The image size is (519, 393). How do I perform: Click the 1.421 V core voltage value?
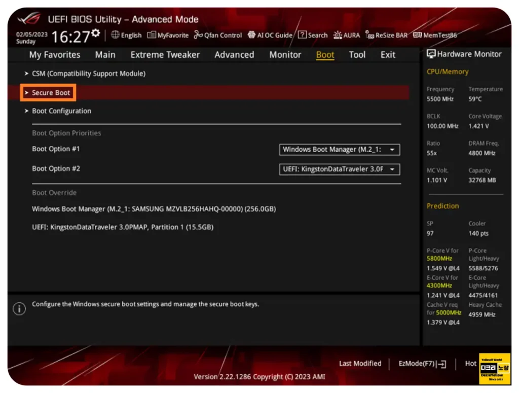tap(478, 126)
